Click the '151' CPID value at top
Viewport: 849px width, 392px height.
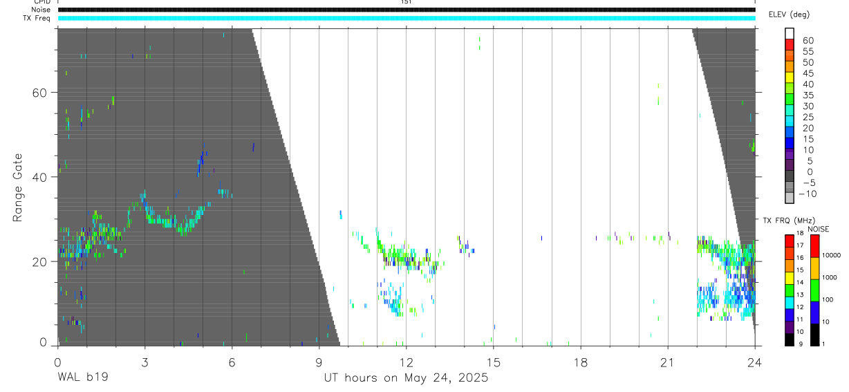coord(407,2)
